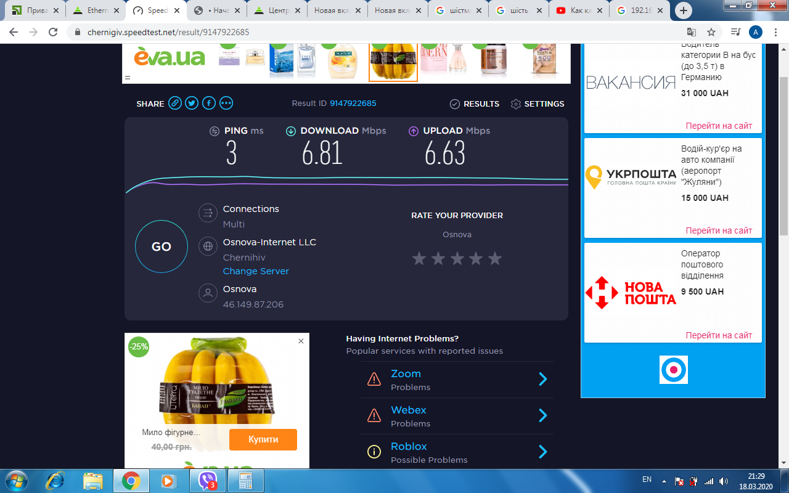Click the copy link share icon
This screenshot has height=493, width=789.
[x=175, y=104]
